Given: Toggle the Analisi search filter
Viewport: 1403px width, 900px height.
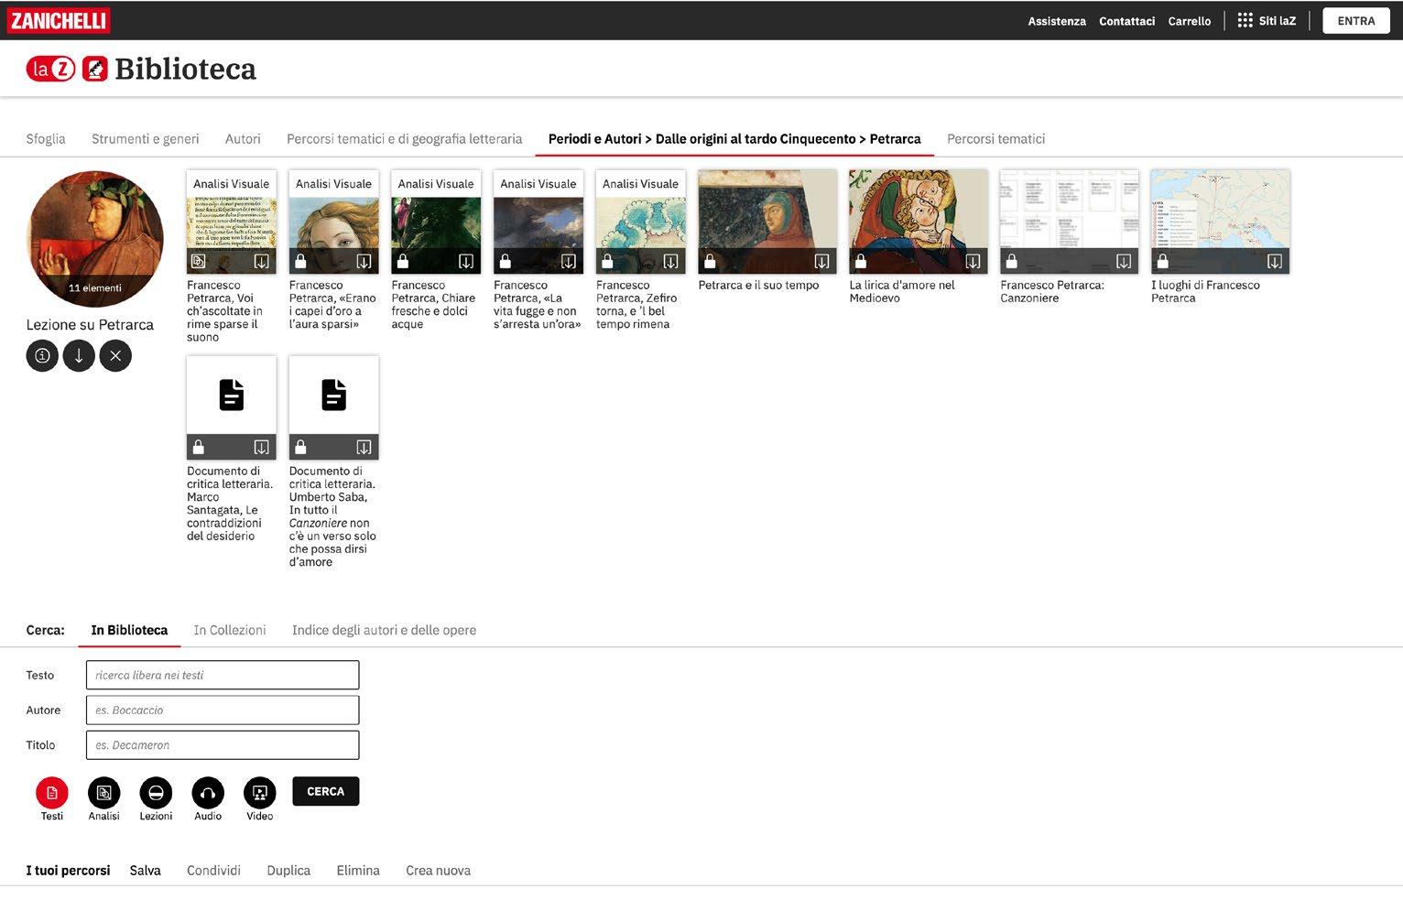Looking at the screenshot, I should tap(104, 793).
